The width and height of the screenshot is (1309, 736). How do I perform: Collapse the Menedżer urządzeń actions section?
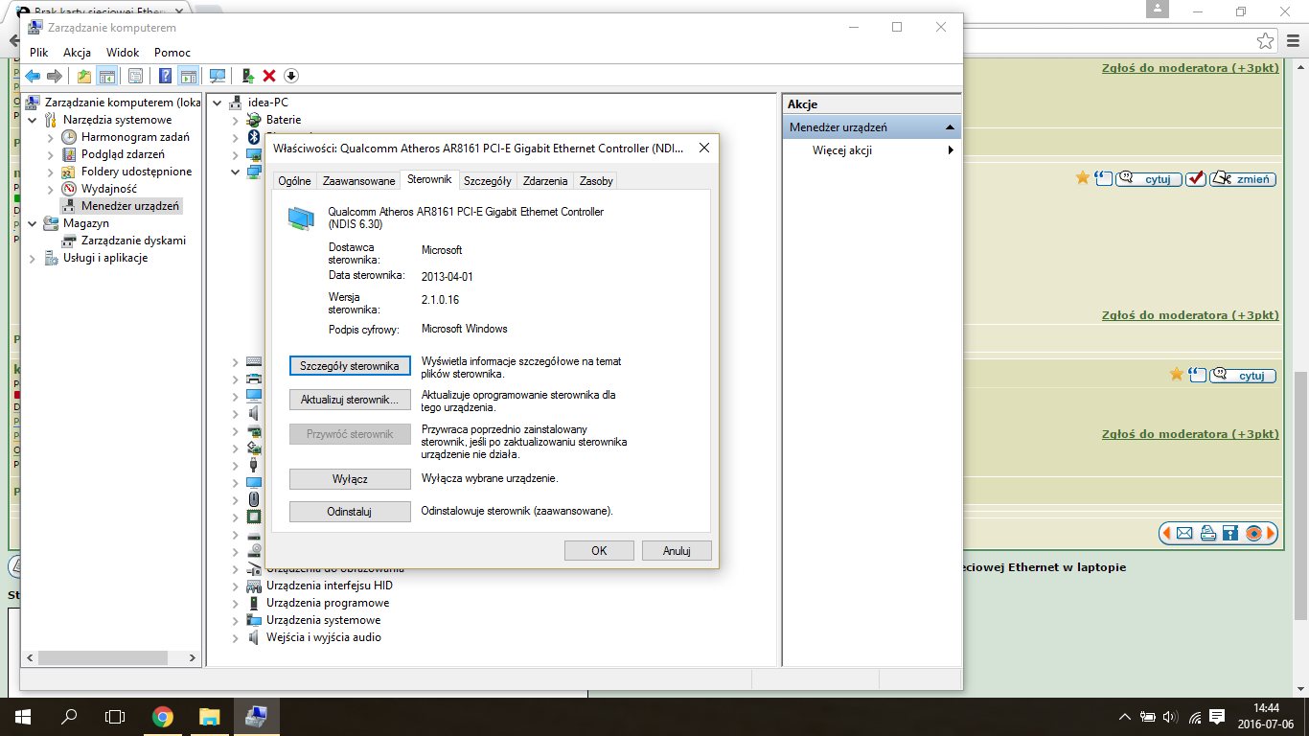[950, 127]
